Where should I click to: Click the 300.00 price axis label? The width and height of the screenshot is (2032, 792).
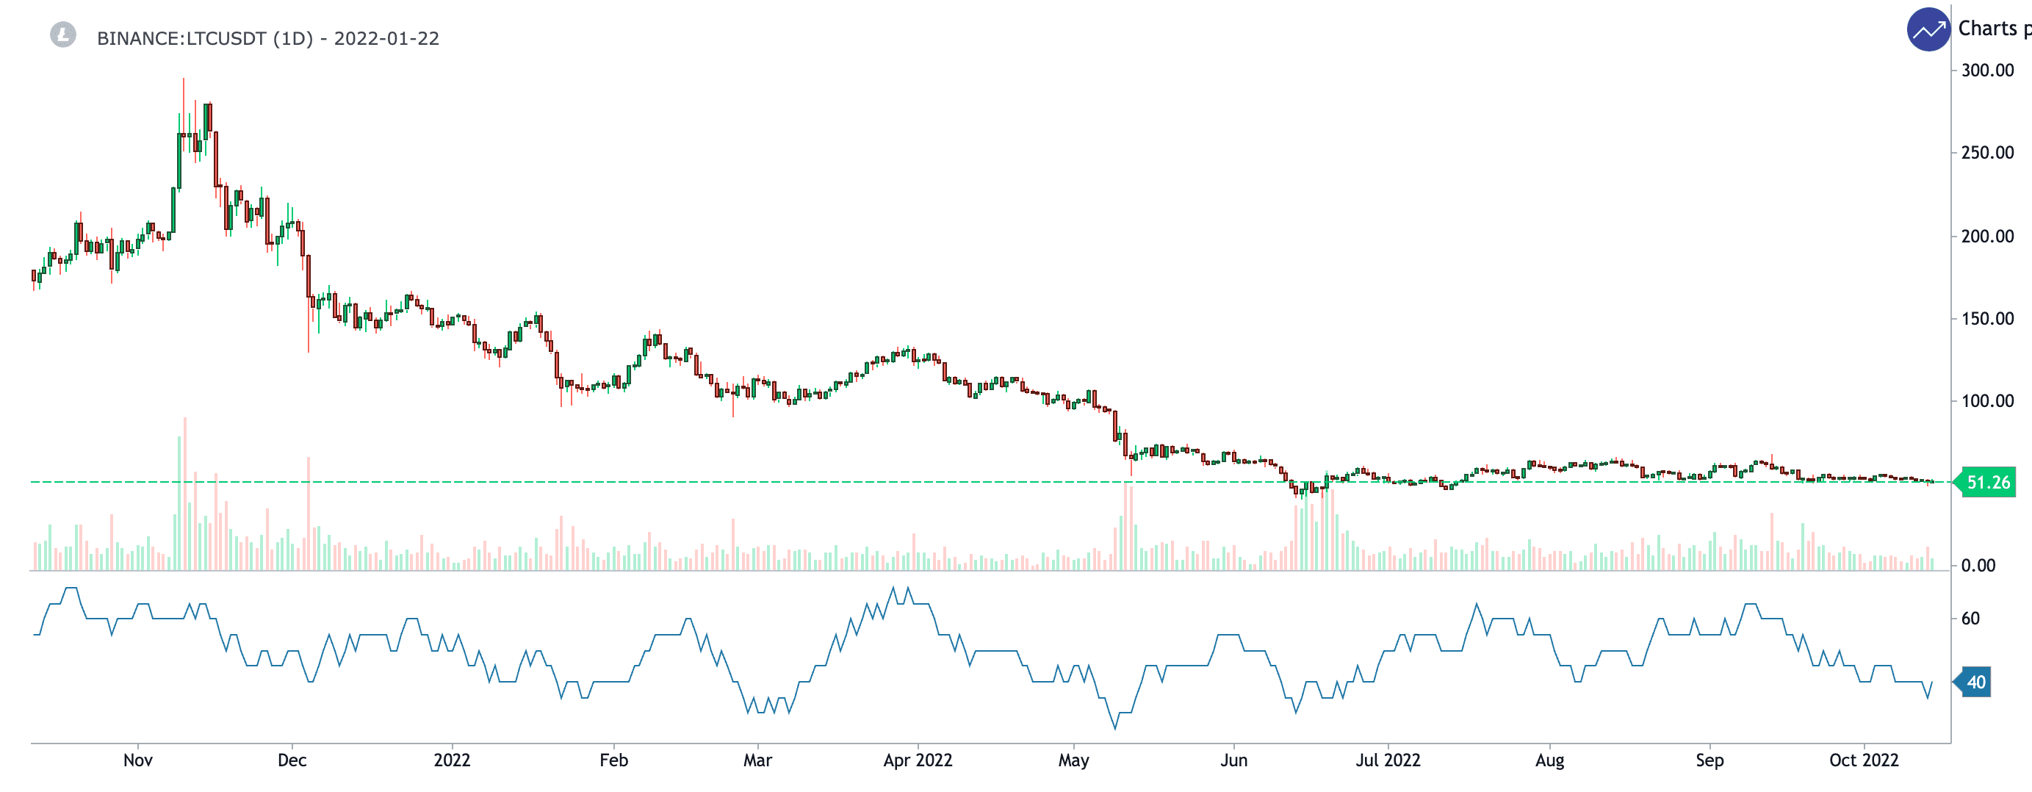coord(1986,71)
